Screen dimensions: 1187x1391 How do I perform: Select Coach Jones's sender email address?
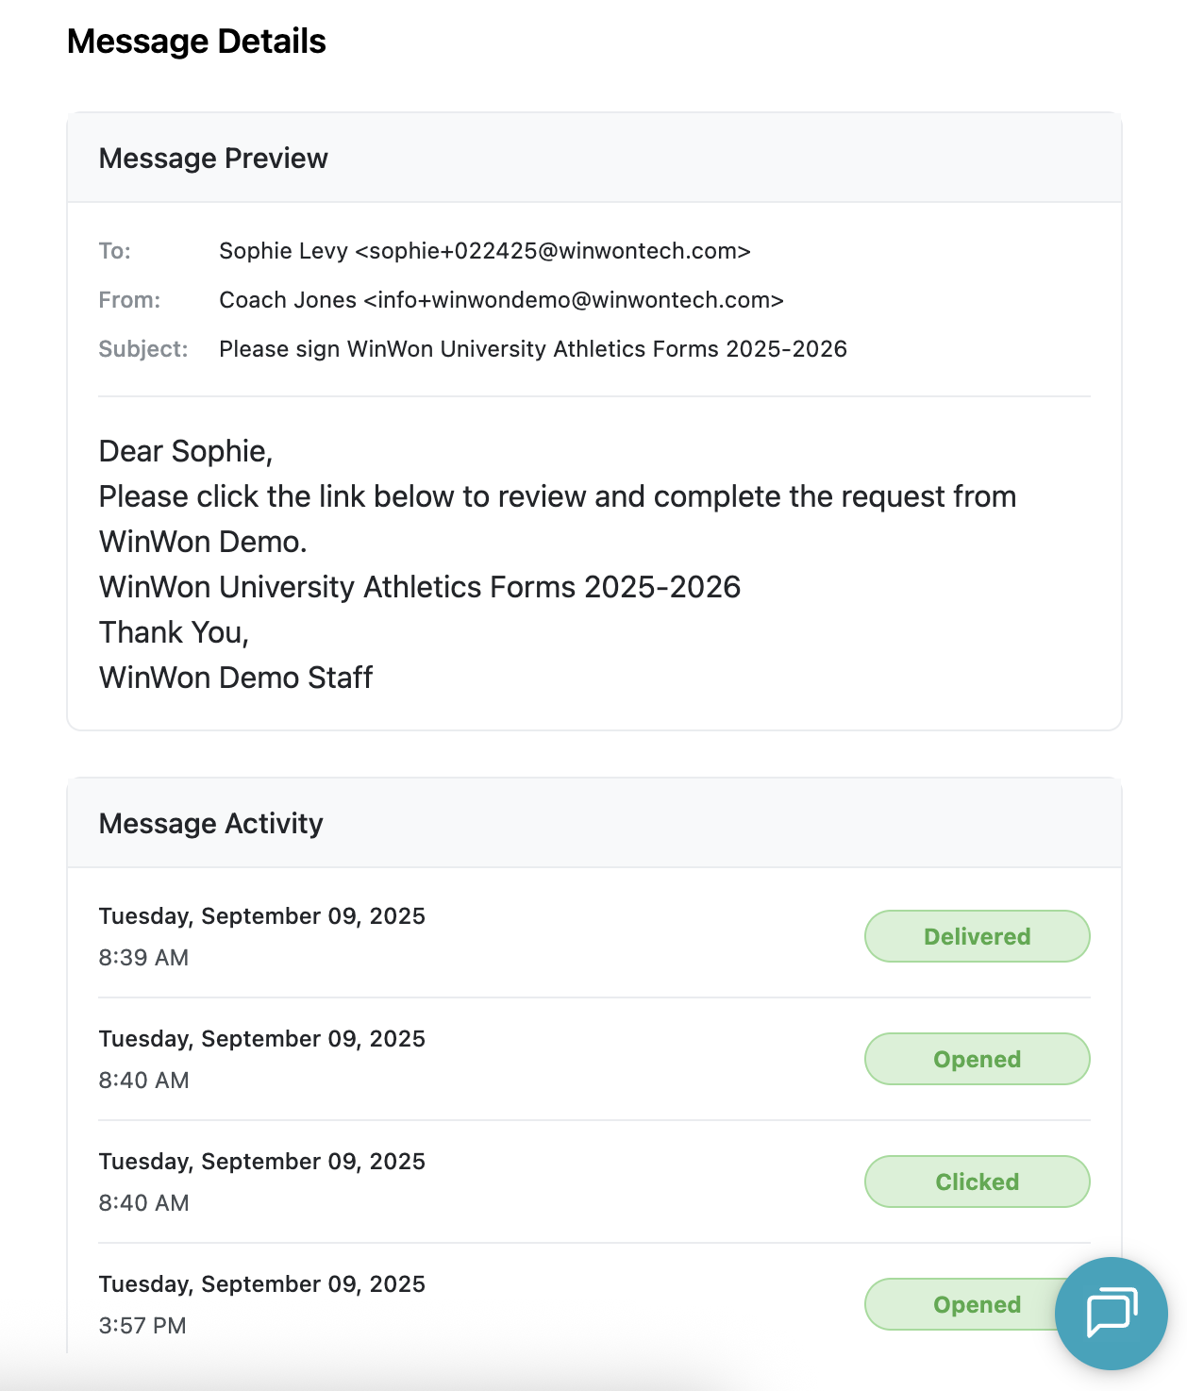[501, 299]
